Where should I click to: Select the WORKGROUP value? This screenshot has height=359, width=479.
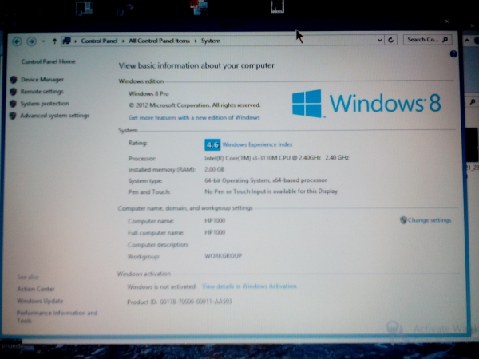223,255
